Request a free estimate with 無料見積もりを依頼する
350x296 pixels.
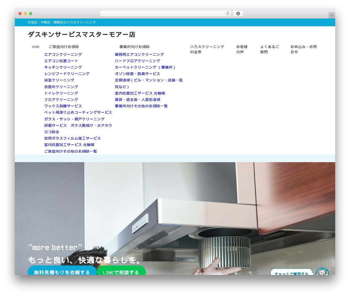tap(62, 270)
